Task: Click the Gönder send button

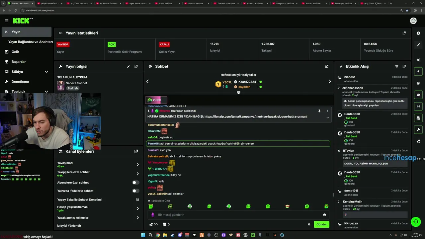Action: tap(321, 224)
